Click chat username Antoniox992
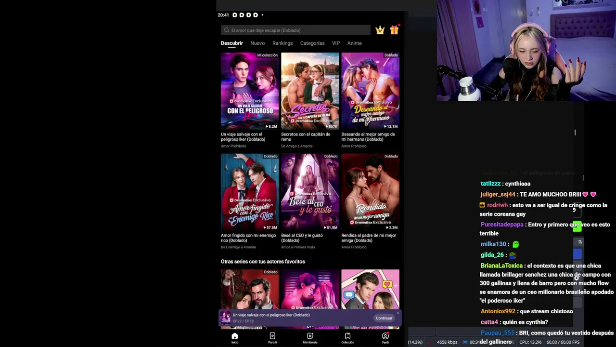616x347 pixels. [x=498, y=311]
